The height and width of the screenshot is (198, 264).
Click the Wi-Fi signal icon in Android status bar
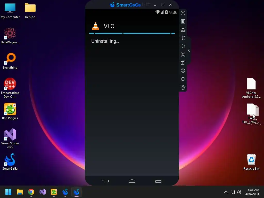click(158, 12)
